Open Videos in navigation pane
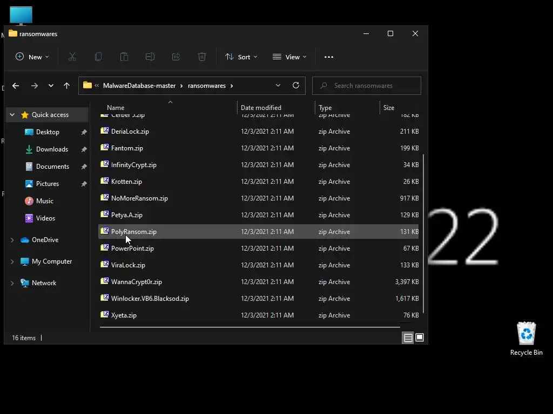Screen dimensions: 553x414 coord(45,218)
